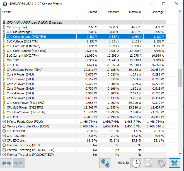
Task: Click the lightning icon beside CPU EDC
Action: [x=4, y=65]
